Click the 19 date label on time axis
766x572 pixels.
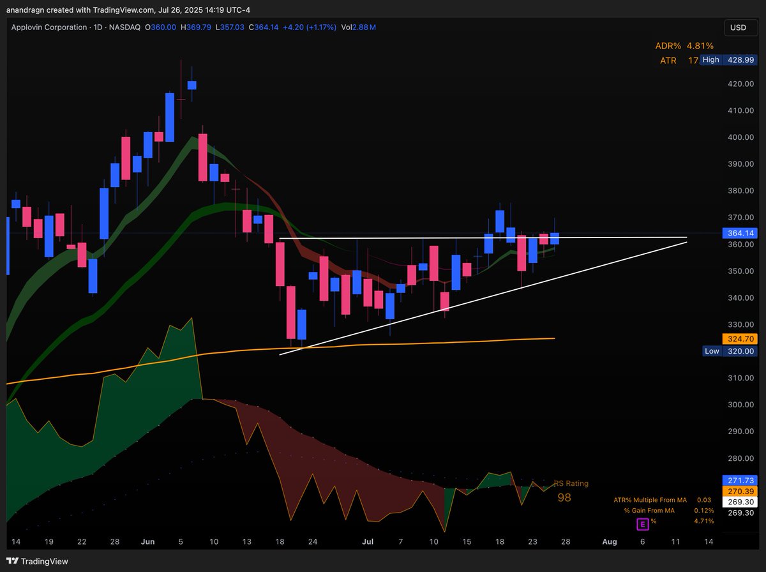click(x=49, y=541)
